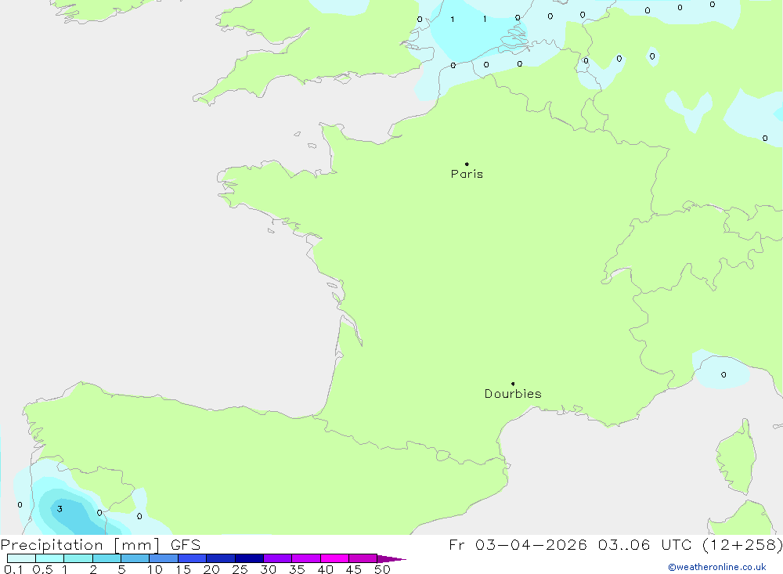Image resolution: width=783 pixels, height=574 pixels.
Task: Click the 'Precipitation [mm] GFS' title text
Action: pos(100,544)
